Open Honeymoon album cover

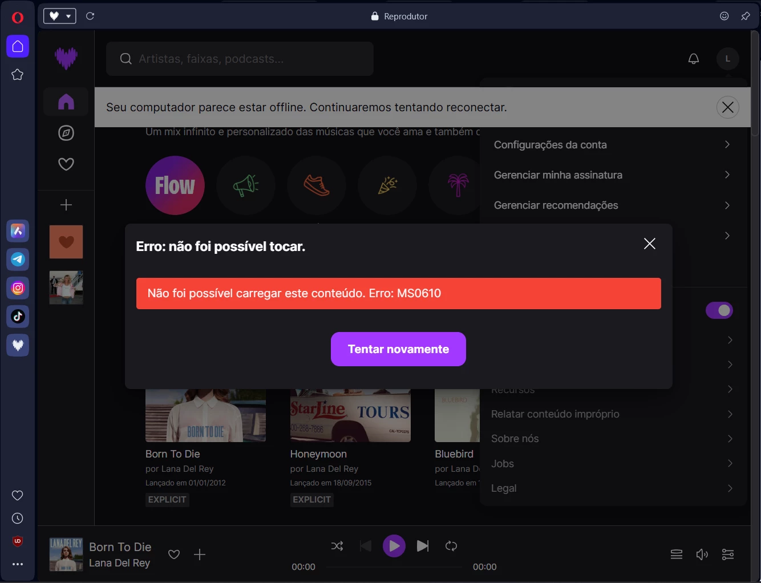[350, 416]
